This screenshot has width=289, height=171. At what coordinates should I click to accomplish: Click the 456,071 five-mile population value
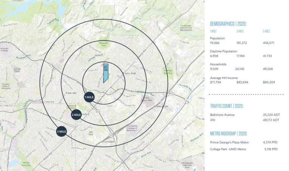coord(268,43)
